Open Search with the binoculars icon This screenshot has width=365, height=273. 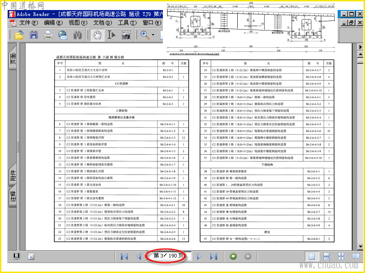78,35
